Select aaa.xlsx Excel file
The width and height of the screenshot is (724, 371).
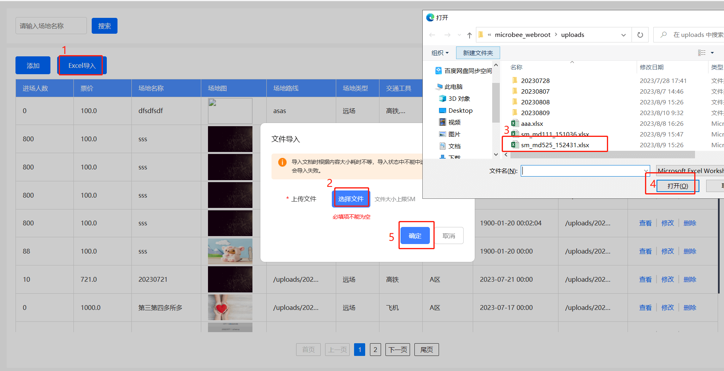coord(531,124)
